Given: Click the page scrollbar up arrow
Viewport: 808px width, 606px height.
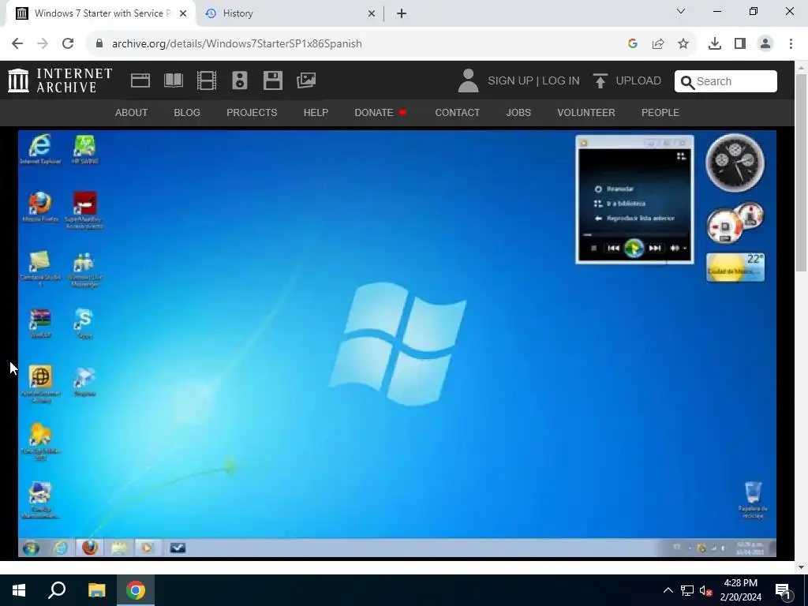Looking at the screenshot, I should (802, 68).
